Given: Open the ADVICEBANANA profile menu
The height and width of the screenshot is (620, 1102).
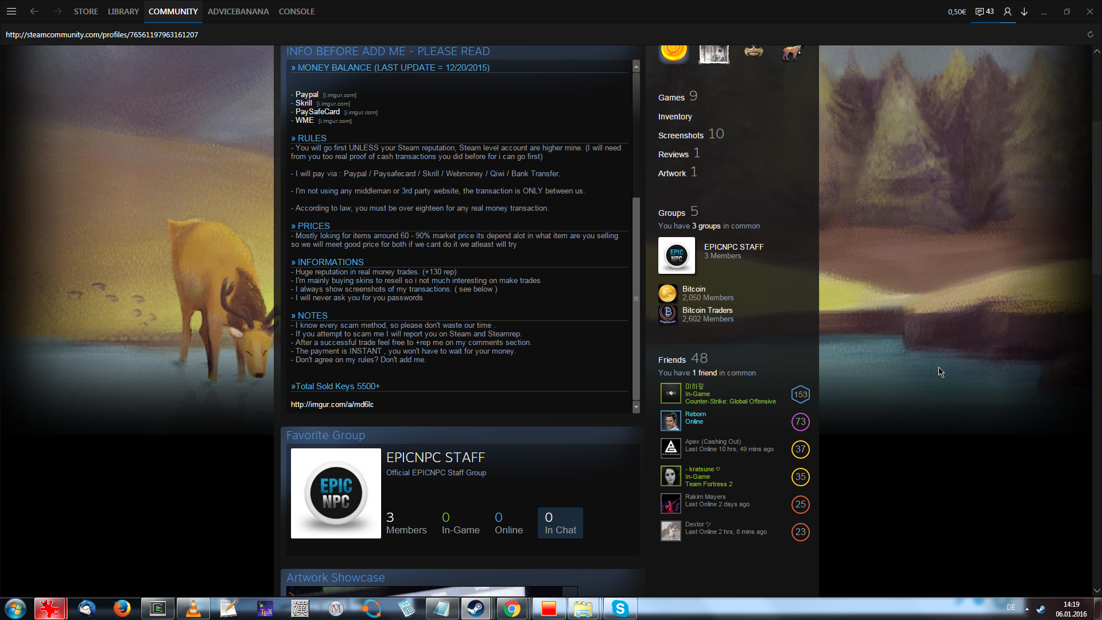Looking at the screenshot, I should pyautogui.click(x=238, y=11).
